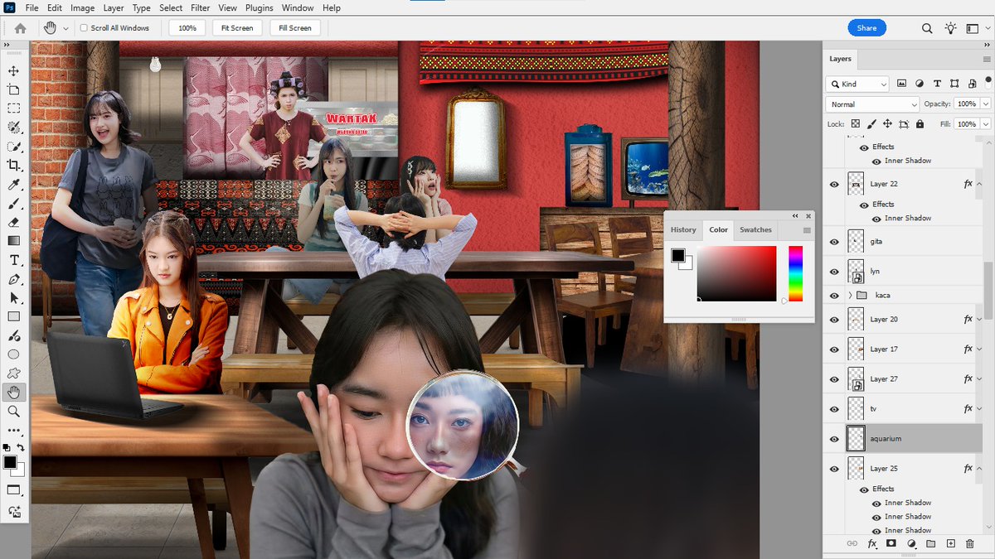Select the Layer 22 thumbnail

click(856, 183)
